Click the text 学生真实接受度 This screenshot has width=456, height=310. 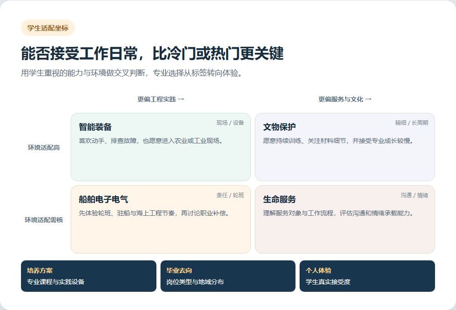tap(328, 282)
